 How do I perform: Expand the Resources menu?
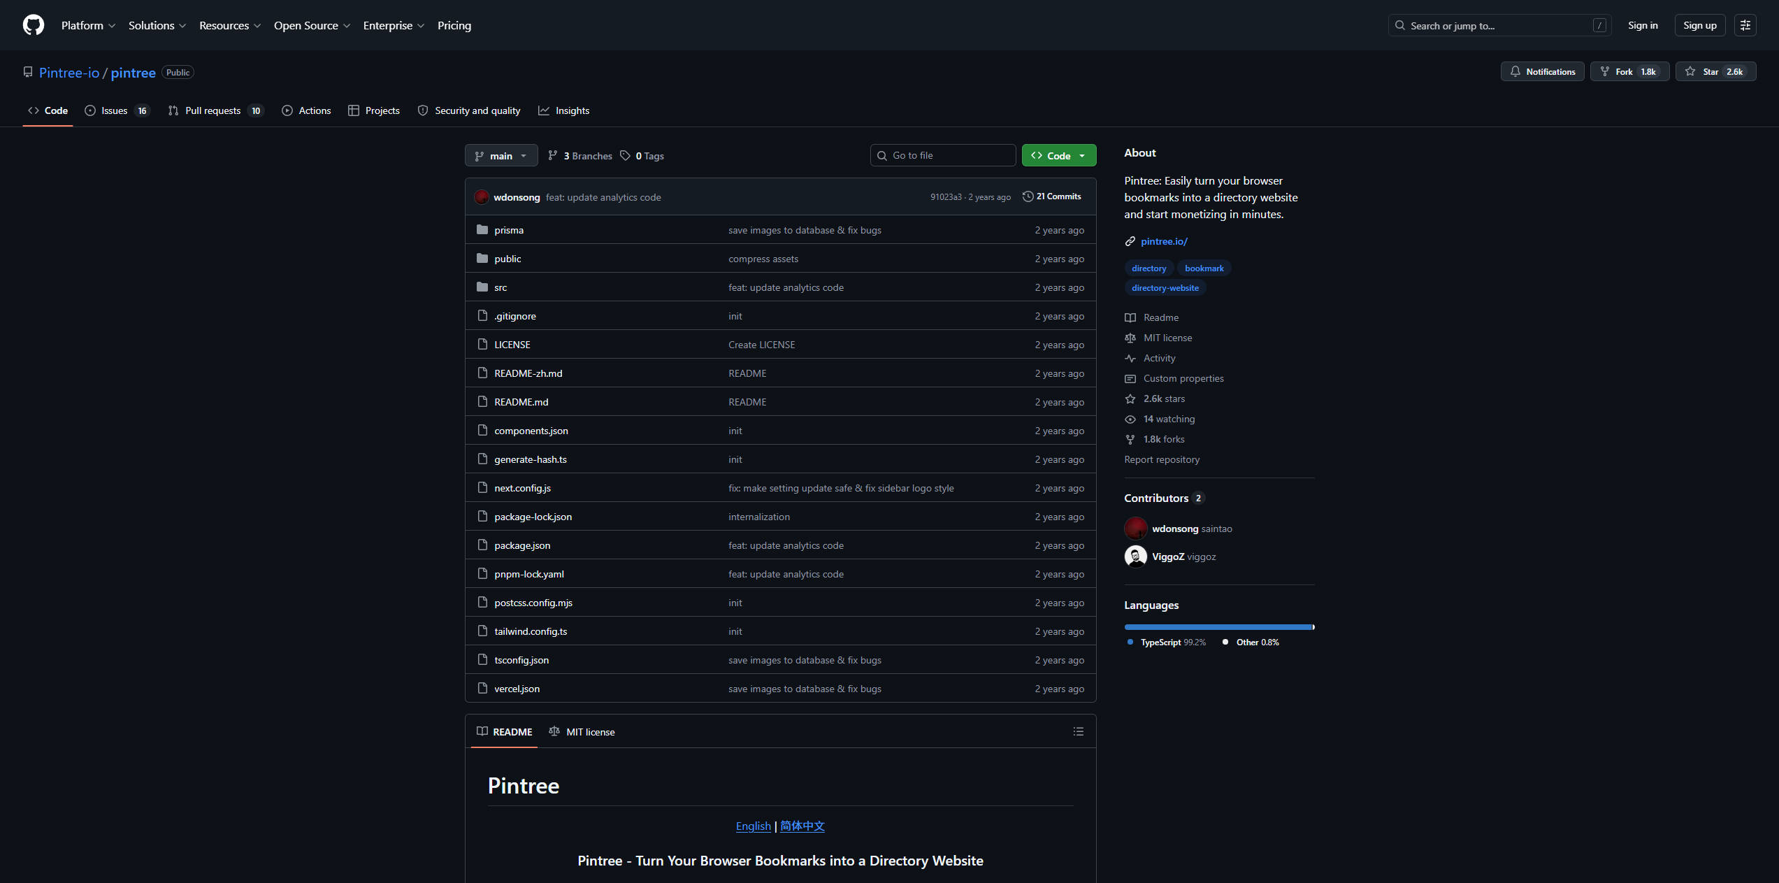click(x=230, y=25)
